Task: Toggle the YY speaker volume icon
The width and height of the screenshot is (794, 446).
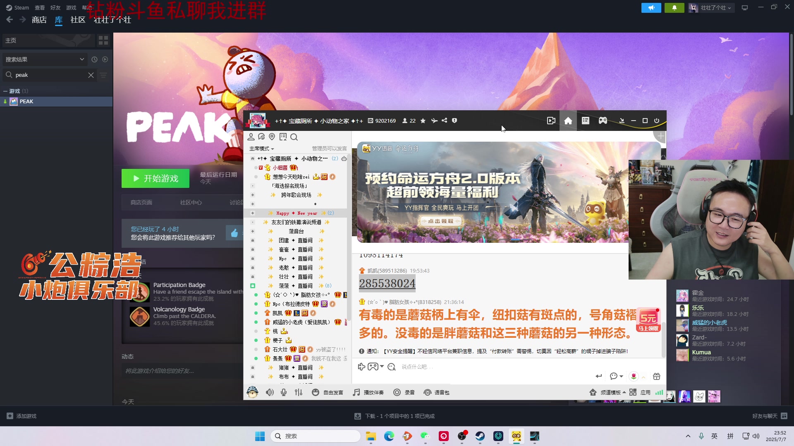Action: click(270, 392)
